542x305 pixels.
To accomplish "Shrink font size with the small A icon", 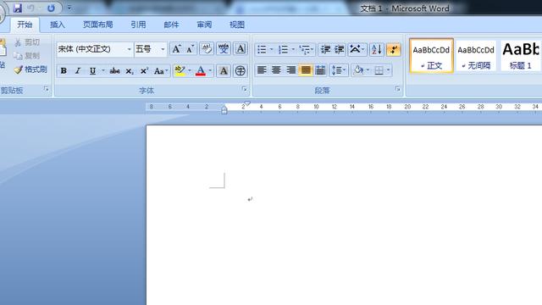I will coord(190,49).
